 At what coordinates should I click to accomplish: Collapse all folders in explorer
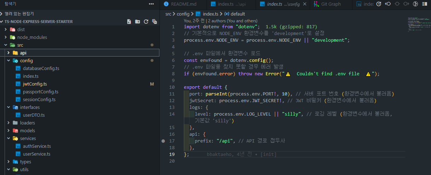click(x=155, y=22)
